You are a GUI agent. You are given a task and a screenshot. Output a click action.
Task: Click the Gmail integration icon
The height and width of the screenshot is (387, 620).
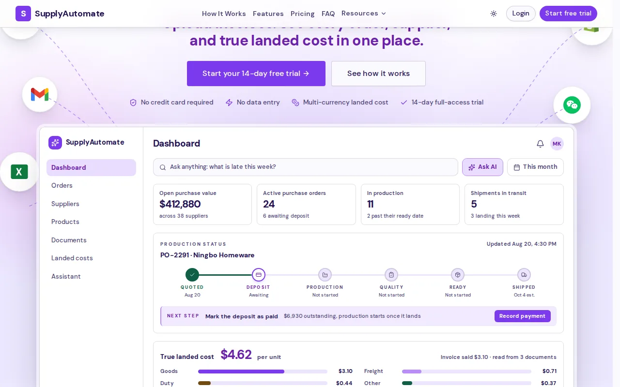click(40, 94)
